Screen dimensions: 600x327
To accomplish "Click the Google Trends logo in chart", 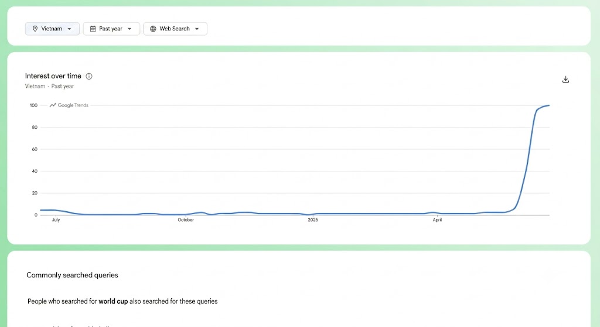I will [69, 105].
